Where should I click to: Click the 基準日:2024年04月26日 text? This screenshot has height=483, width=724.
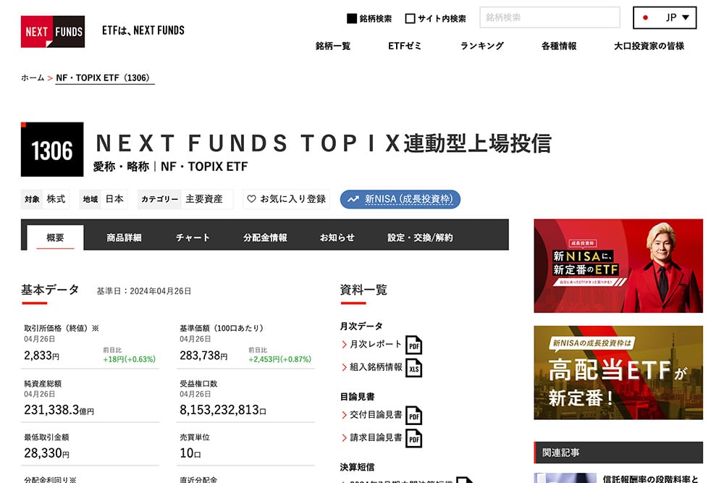click(x=143, y=291)
